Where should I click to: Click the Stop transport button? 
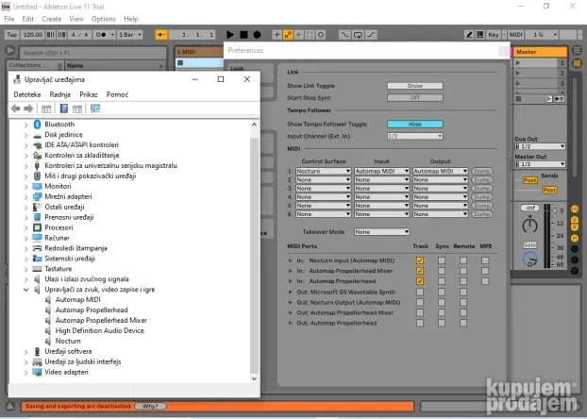[x=243, y=35]
